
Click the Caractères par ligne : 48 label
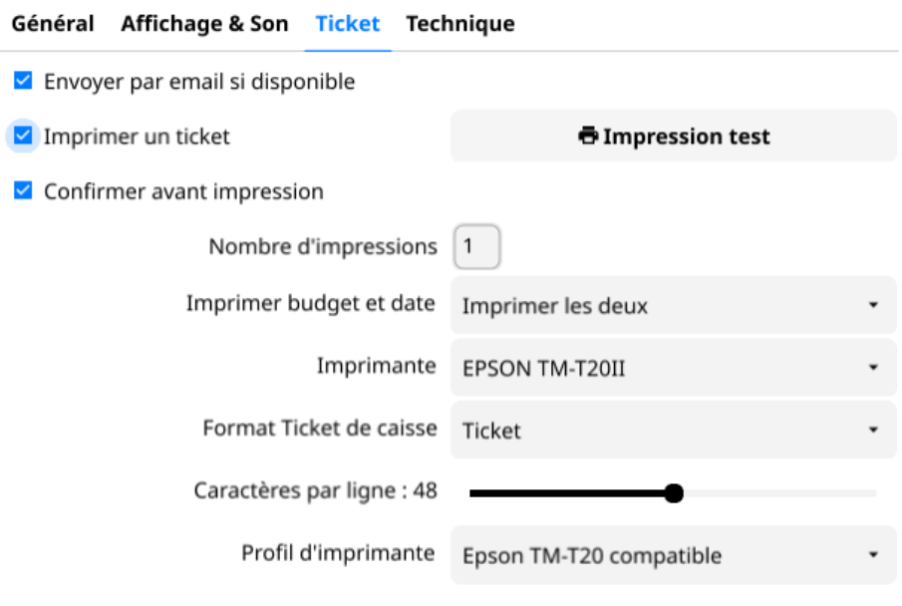[315, 491]
